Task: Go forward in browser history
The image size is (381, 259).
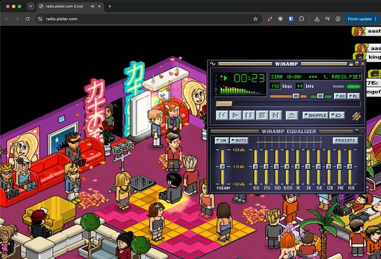Action: pos(17,18)
